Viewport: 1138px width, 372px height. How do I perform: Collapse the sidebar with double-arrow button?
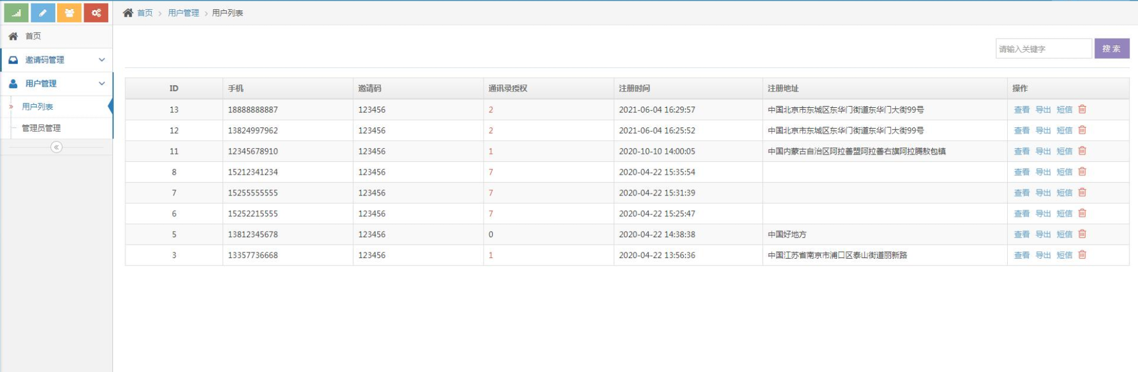[57, 147]
